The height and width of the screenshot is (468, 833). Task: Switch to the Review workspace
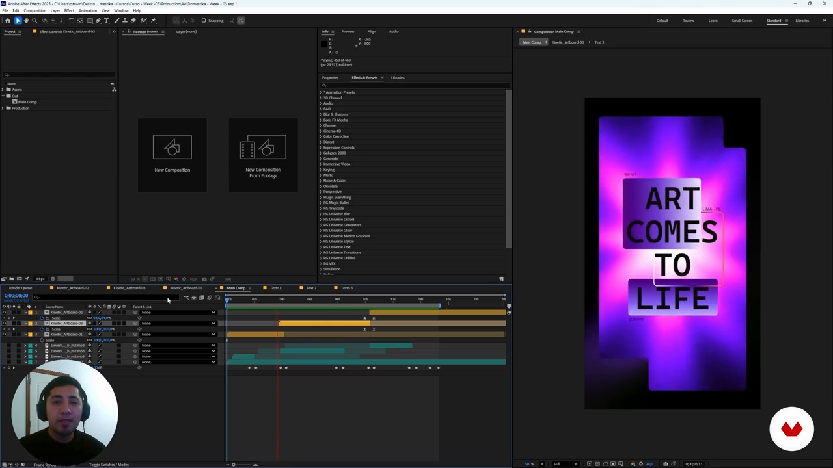click(688, 21)
